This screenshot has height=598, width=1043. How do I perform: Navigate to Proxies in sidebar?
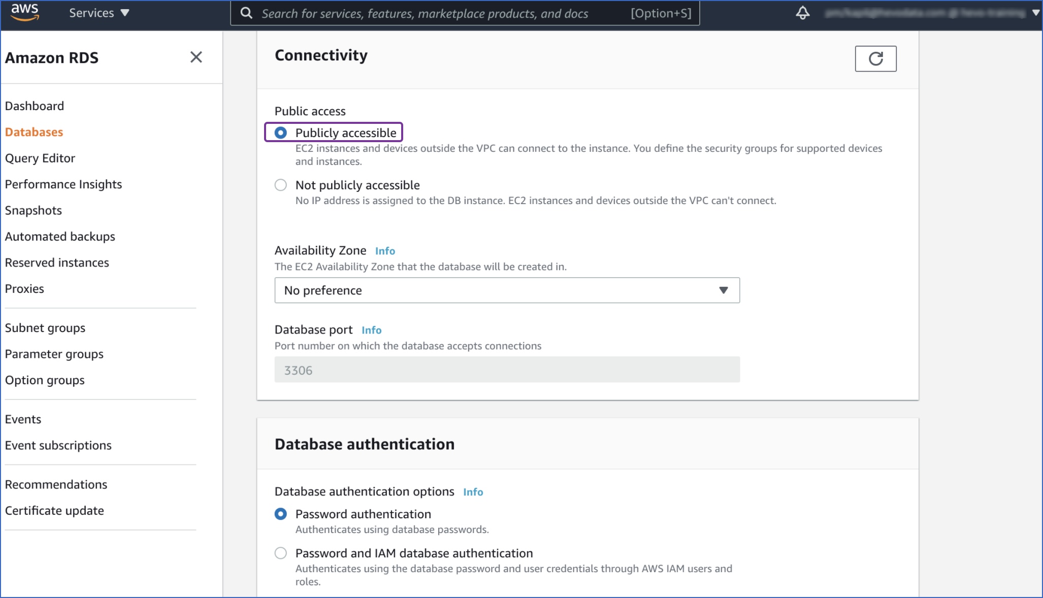pyautogui.click(x=24, y=288)
